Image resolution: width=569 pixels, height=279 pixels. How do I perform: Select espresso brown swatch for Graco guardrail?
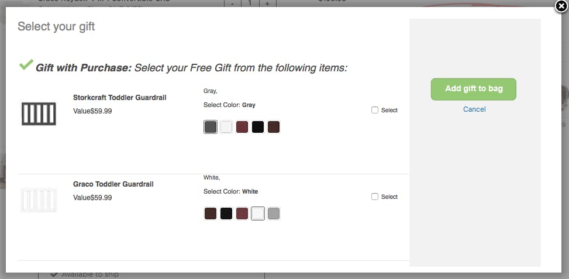coord(211,213)
